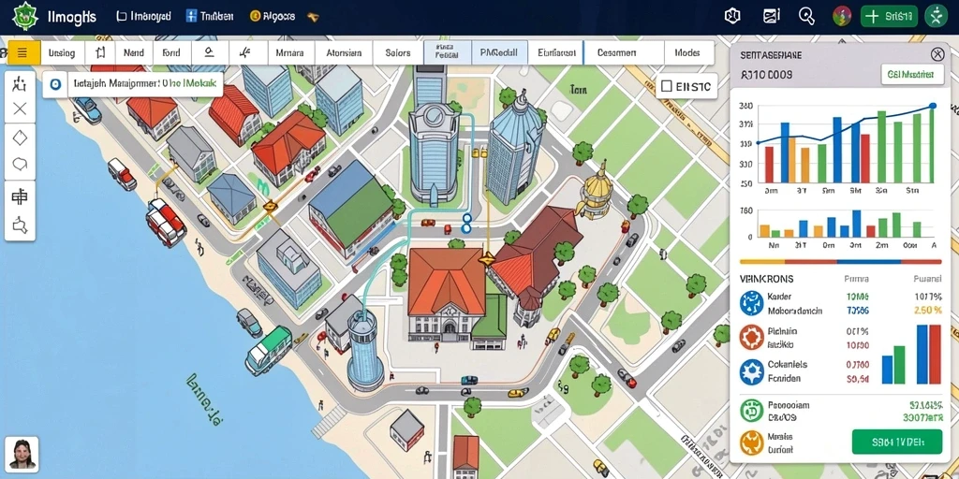Click the green button at panel bottom
959x479 pixels.
[897, 442]
